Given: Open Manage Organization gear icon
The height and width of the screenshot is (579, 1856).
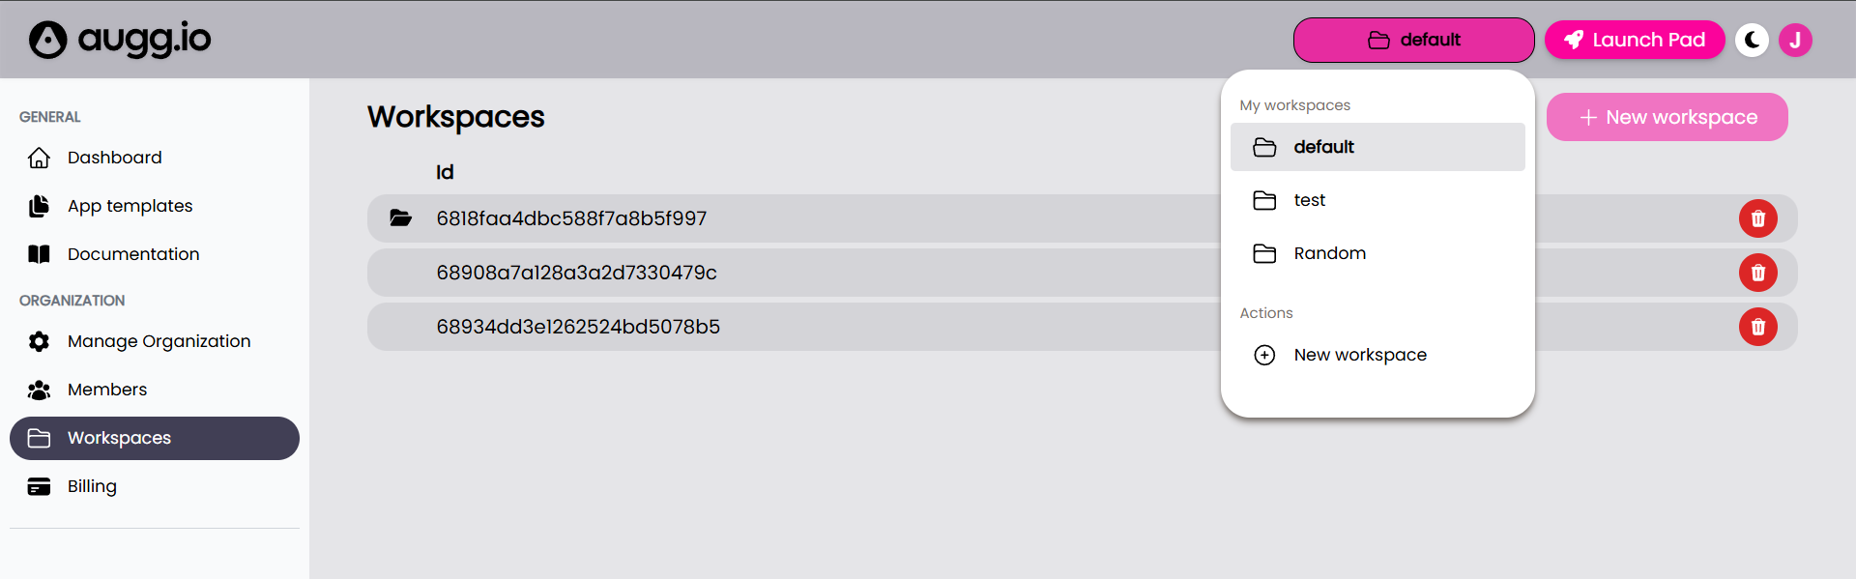Looking at the screenshot, I should [40, 341].
